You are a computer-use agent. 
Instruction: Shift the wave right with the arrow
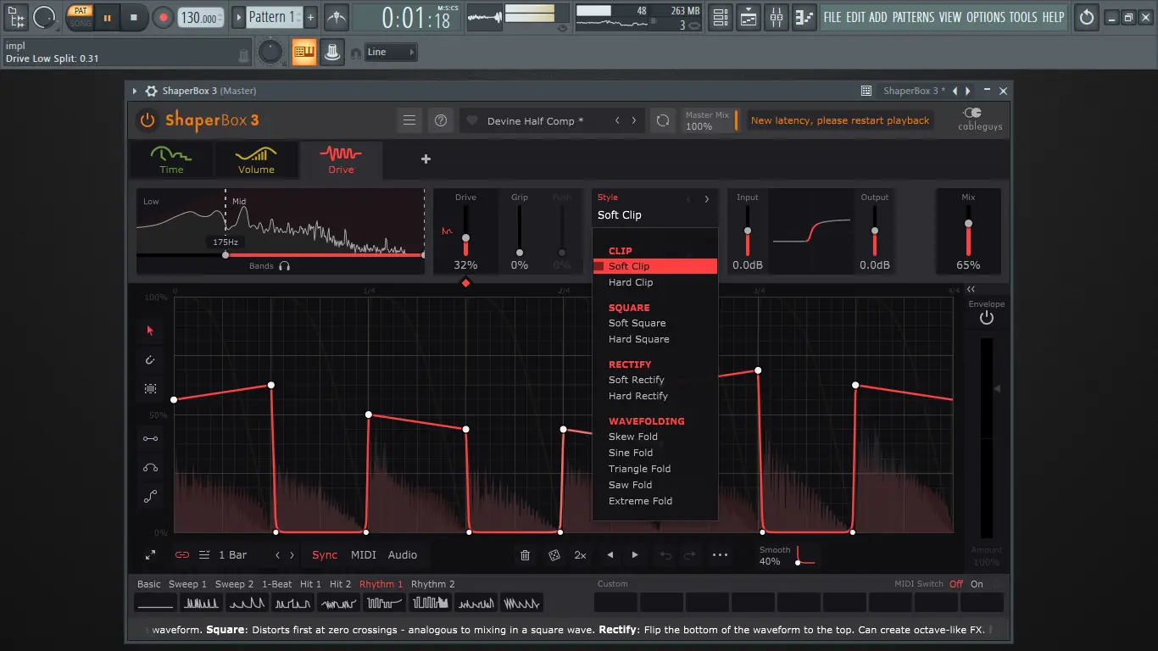pyautogui.click(x=635, y=555)
